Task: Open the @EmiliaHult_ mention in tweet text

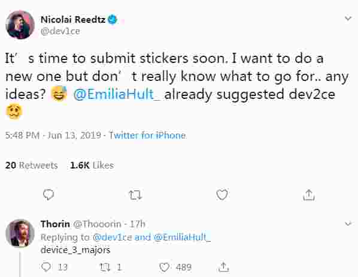Action: click(x=117, y=94)
